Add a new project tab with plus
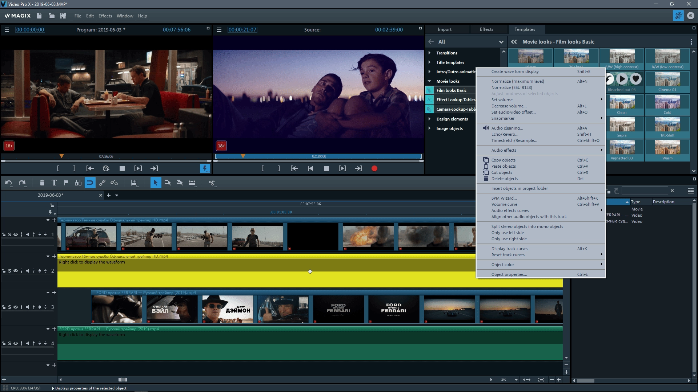 click(x=108, y=195)
